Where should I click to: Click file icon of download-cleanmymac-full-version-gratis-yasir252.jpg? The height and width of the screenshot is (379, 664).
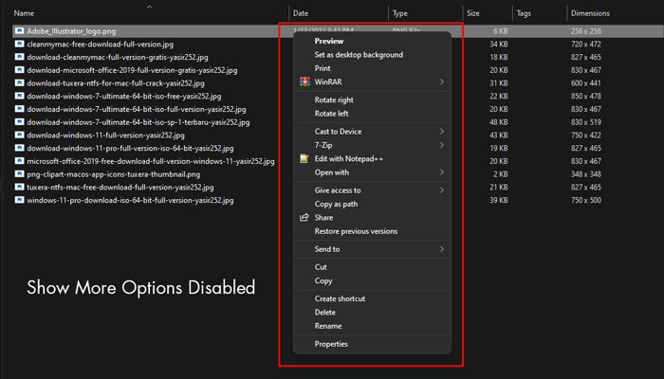point(19,57)
